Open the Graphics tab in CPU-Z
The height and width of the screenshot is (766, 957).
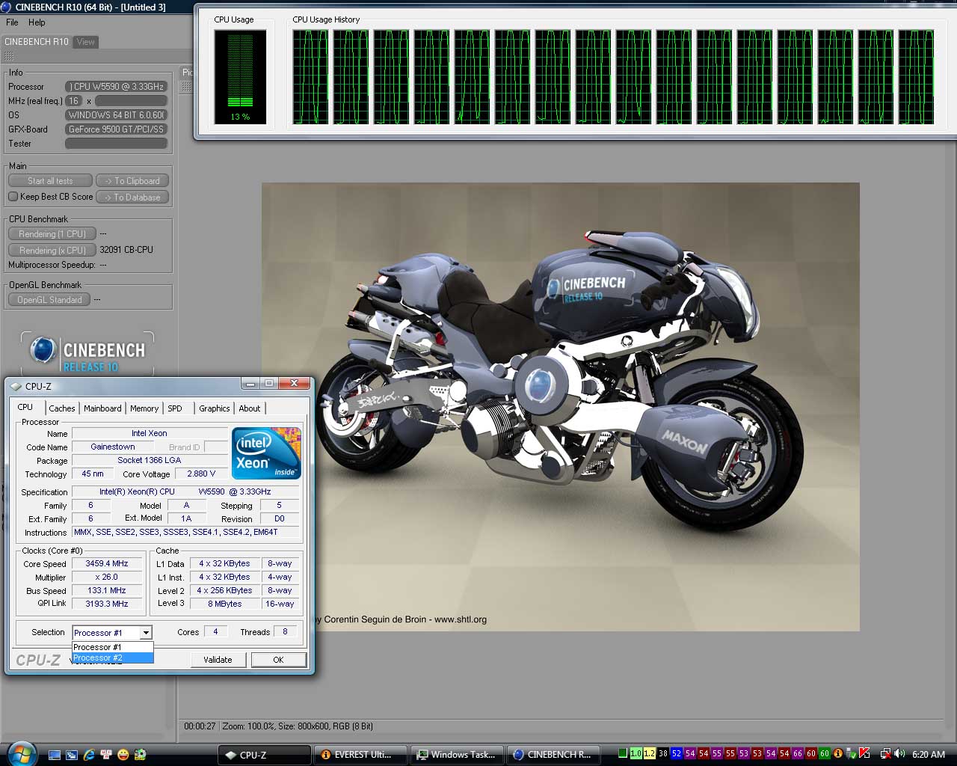pyautogui.click(x=215, y=408)
